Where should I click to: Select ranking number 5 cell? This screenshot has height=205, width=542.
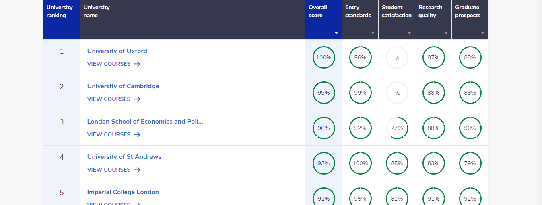point(62,193)
